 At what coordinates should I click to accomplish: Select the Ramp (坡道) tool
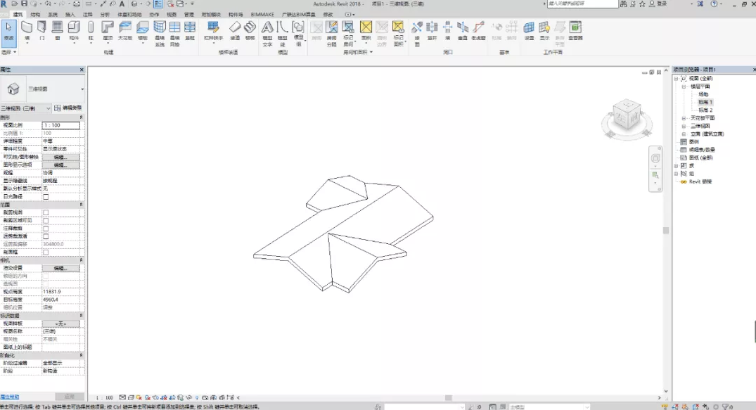(x=235, y=31)
